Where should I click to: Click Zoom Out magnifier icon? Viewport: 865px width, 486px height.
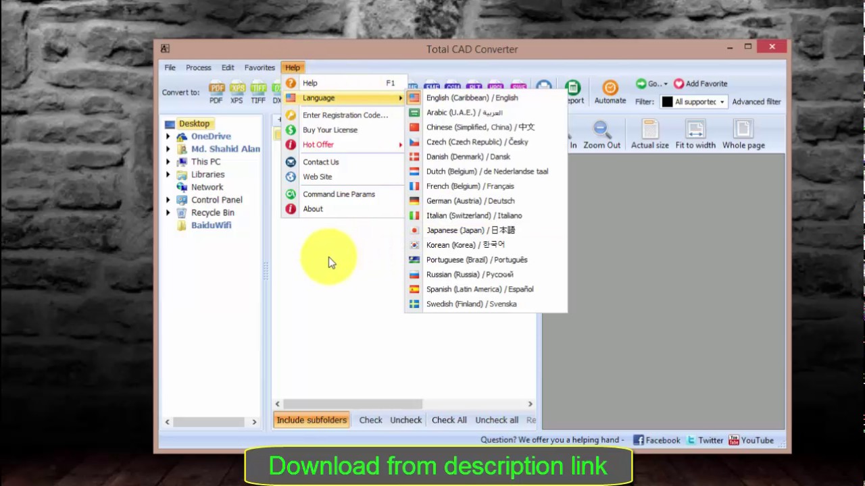[x=601, y=135]
